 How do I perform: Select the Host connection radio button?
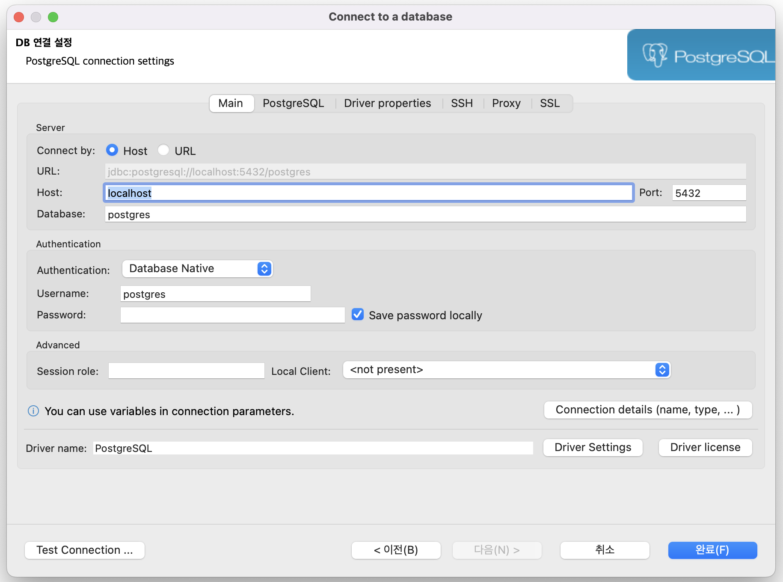pos(112,150)
